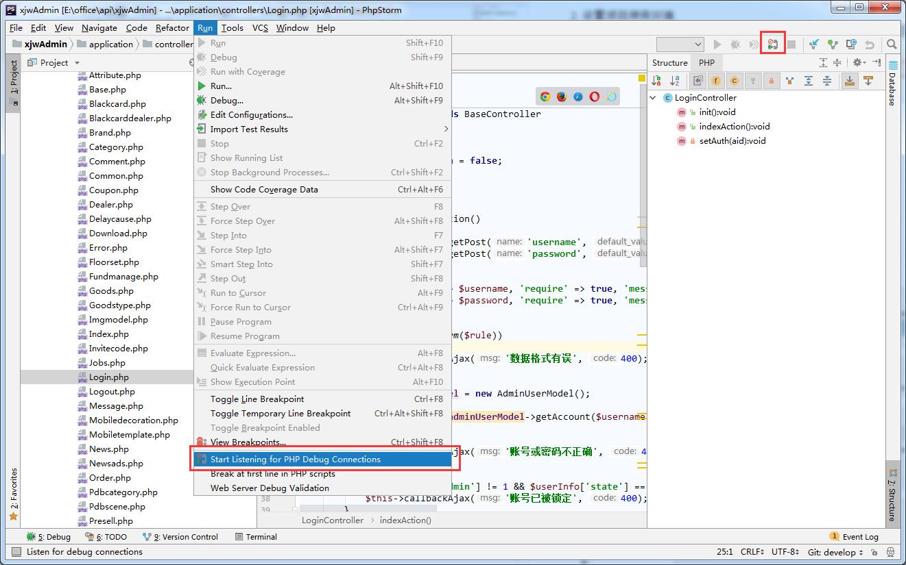
Task: Choose Edit Configurations... menu entry
Action: (x=322, y=115)
